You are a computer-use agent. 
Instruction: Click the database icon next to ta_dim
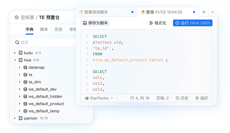click(x=25, y=82)
